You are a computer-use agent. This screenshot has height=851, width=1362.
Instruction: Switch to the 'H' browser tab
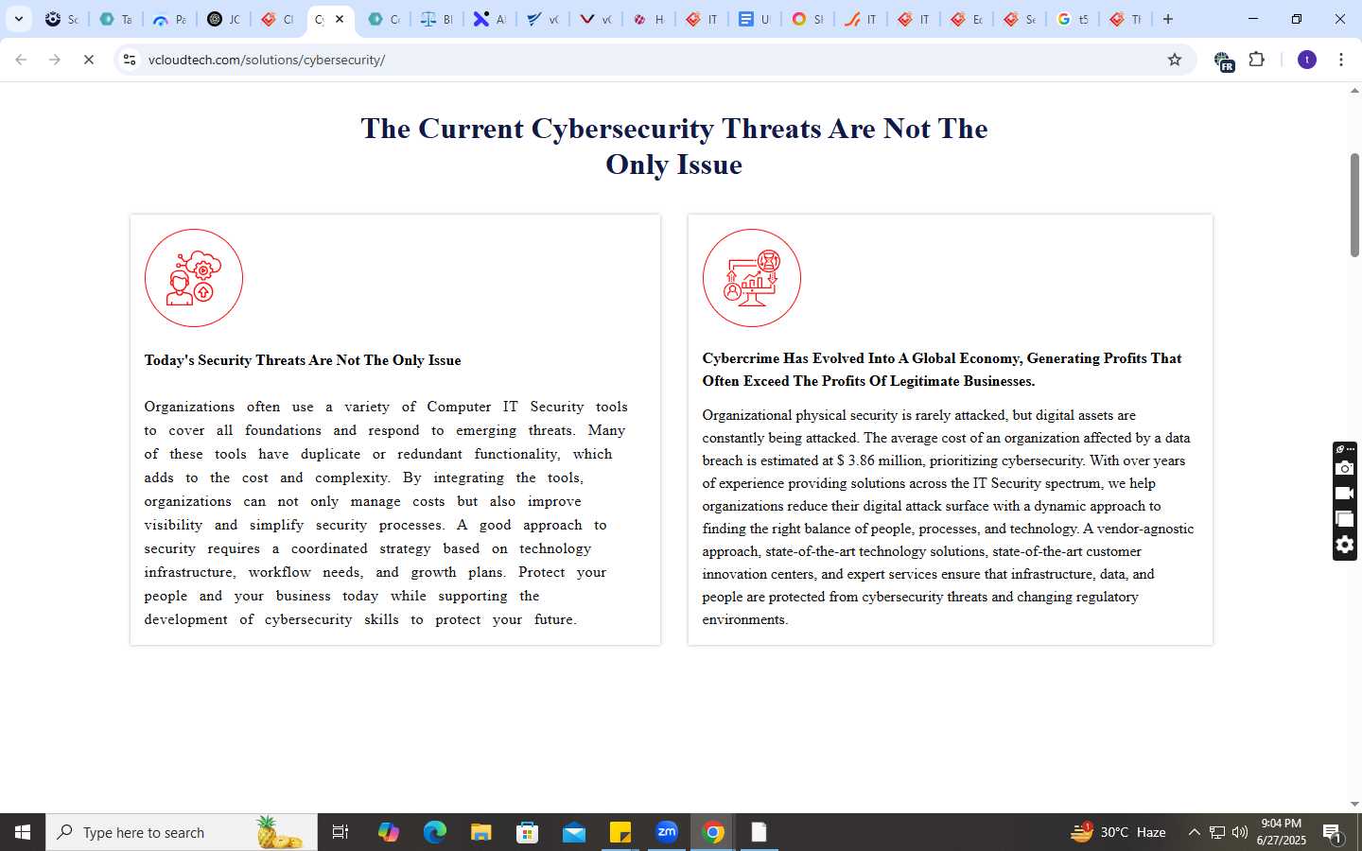649,19
